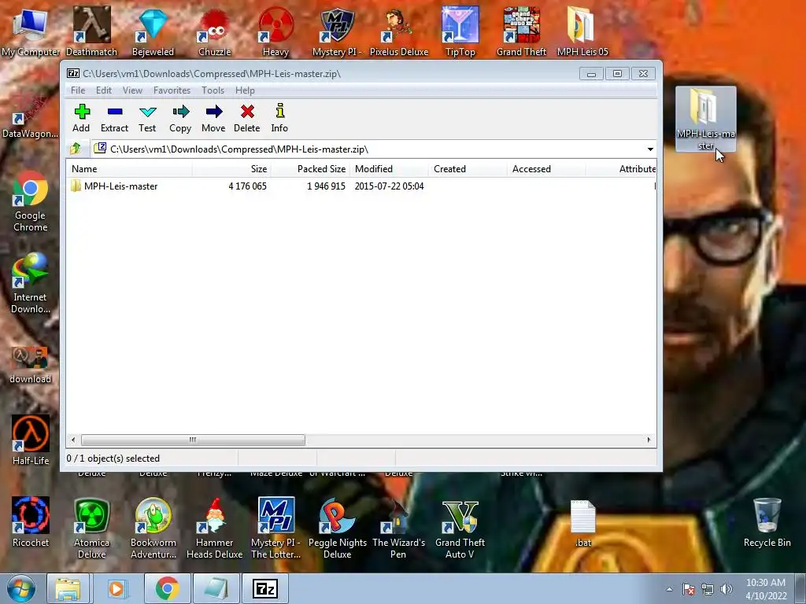Select the Google Chrome desktop shortcut
Image resolution: width=806 pixels, height=604 pixels.
click(x=31, y=202)
